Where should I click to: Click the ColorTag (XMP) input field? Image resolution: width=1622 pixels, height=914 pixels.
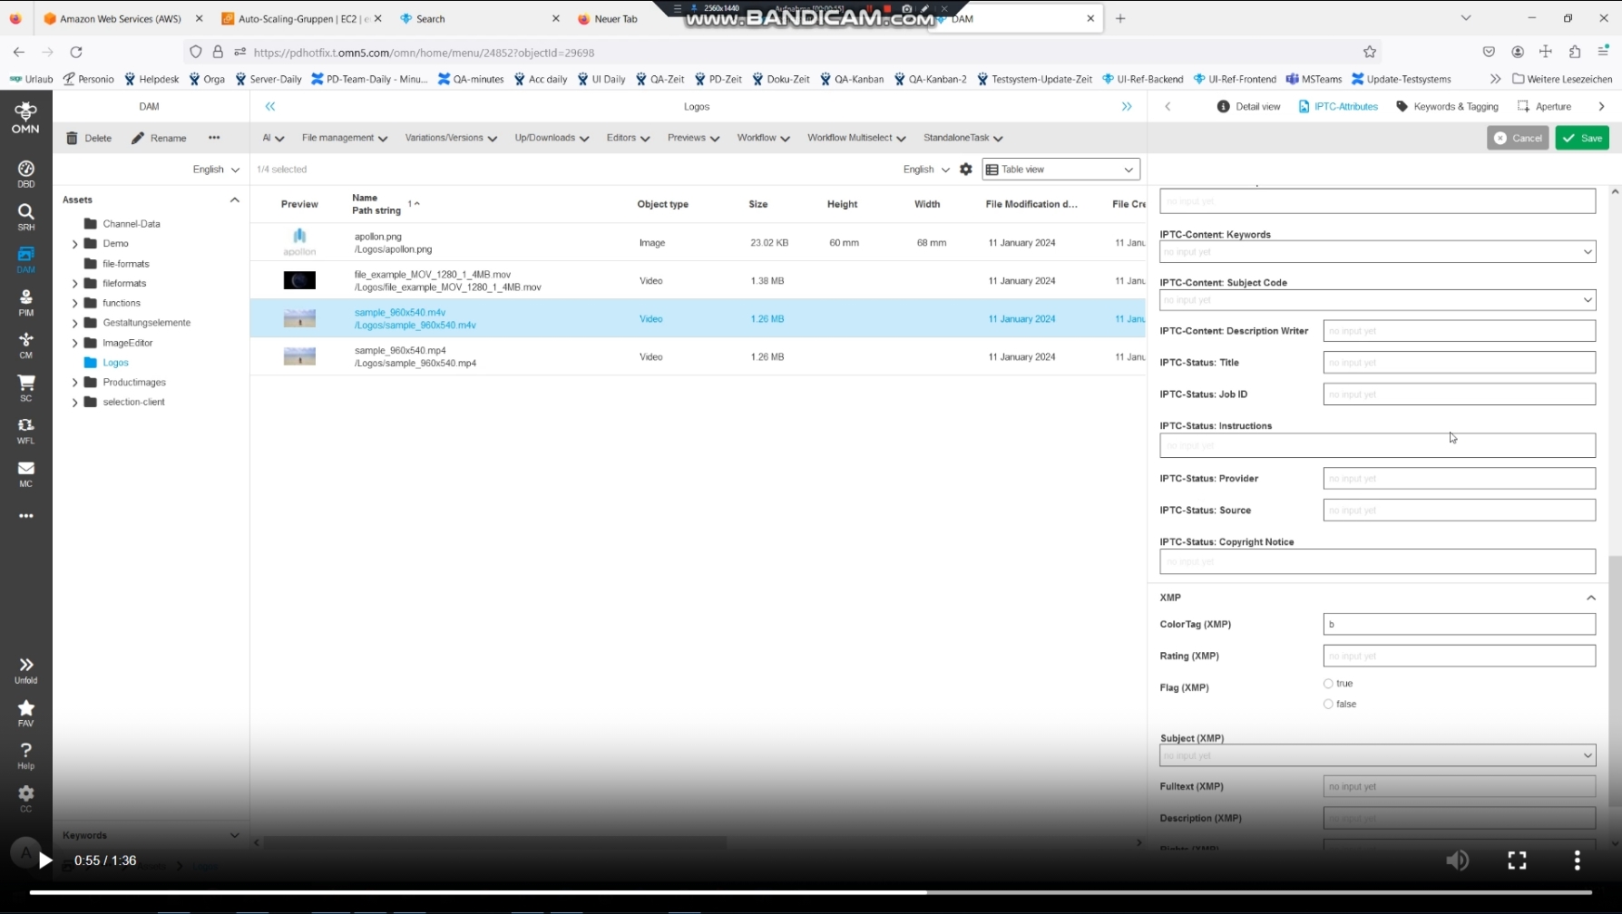1458,624
